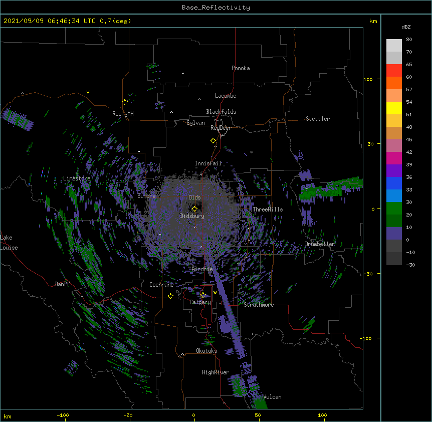Click the Banff label
432x422 pixels.
pos(62,284)
